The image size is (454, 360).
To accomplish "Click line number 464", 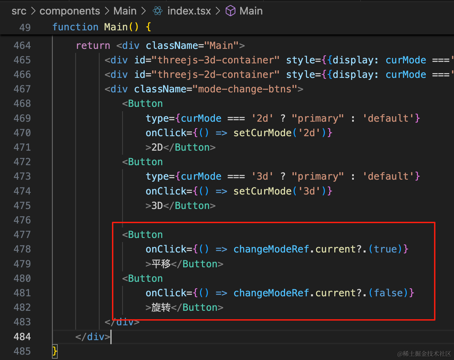I will click(22, 46).
